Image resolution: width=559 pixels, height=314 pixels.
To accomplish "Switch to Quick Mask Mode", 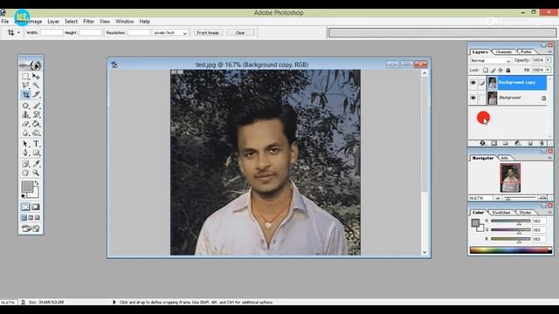I will point(36,207).
